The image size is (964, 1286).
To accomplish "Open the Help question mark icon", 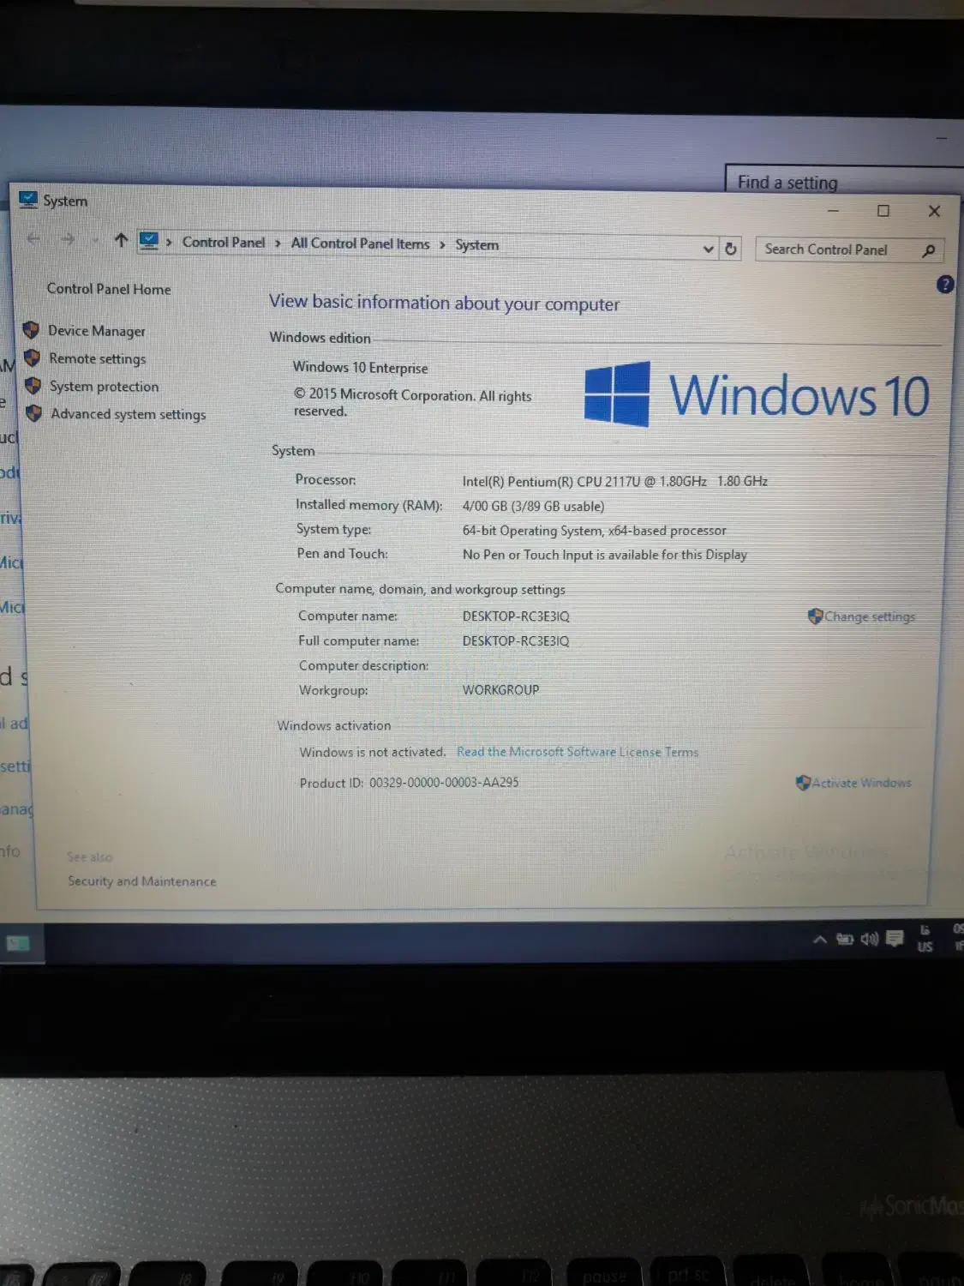I will (945, 285).
